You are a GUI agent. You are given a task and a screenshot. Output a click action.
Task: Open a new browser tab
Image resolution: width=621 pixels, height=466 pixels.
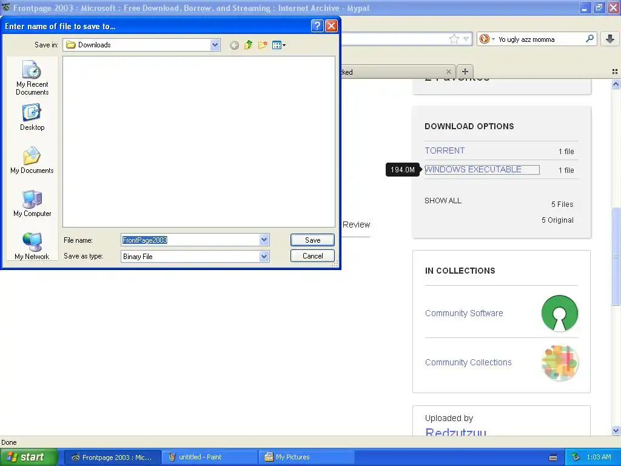pyautogui.click(x=465, y=72)
